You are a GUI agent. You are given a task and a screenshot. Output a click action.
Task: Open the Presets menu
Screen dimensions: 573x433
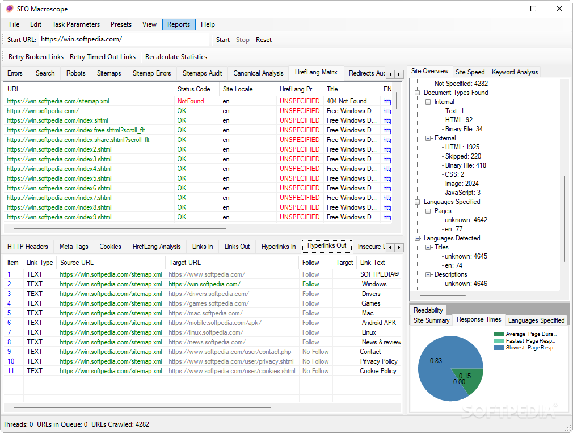121,24
